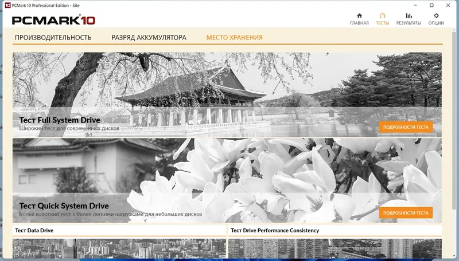Viewport: 459px width, 261px height.
Task: Go to the Главная home icon
Action: tap(359, 16)
